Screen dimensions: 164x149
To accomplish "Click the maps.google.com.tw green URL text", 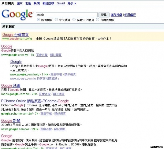I will (x=15, y=94).
